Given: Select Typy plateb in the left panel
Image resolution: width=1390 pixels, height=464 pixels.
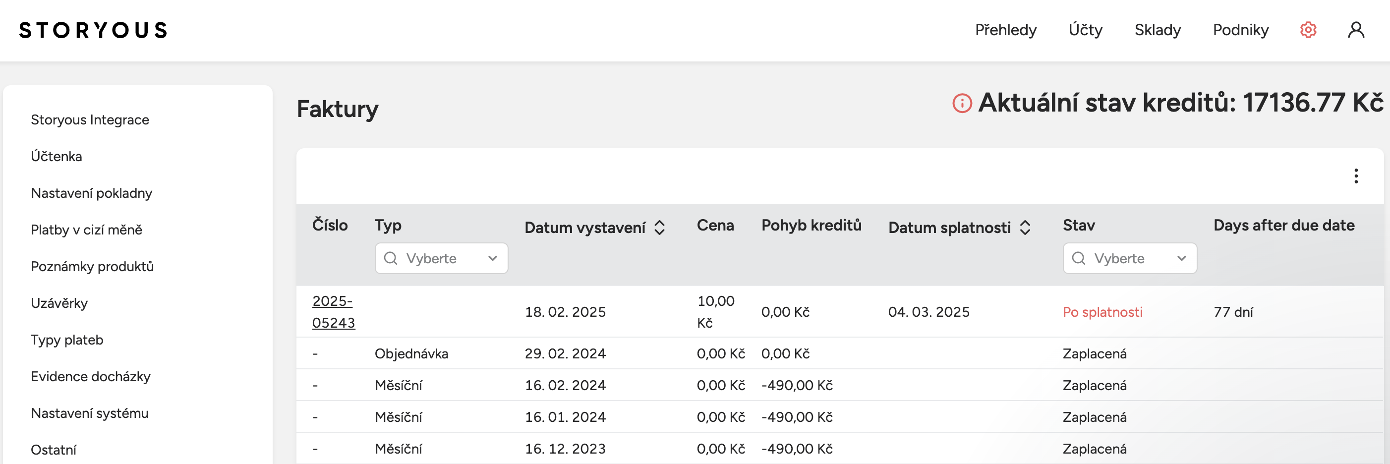Looking at the screenshot, I should coord(67,340).
